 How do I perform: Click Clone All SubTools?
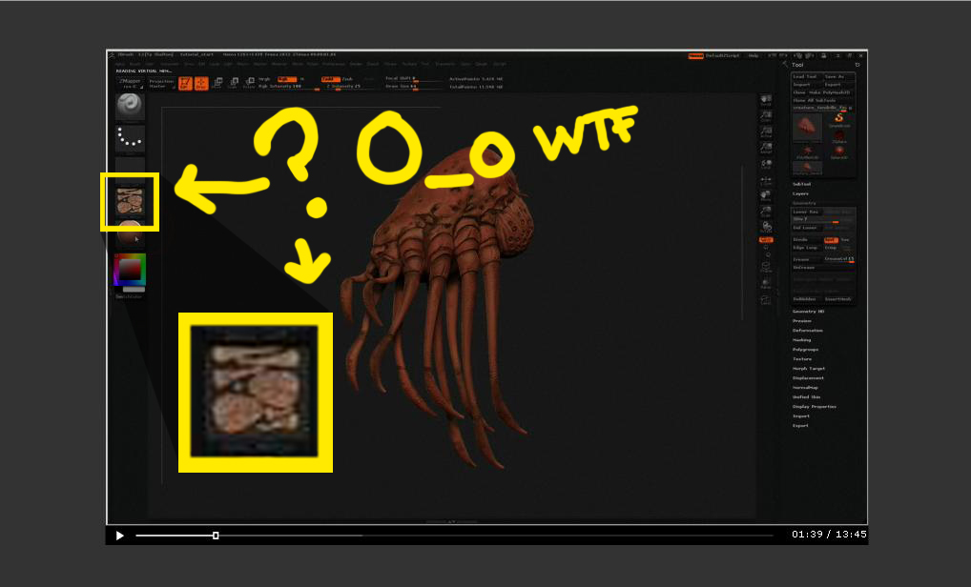pos(815,100)
